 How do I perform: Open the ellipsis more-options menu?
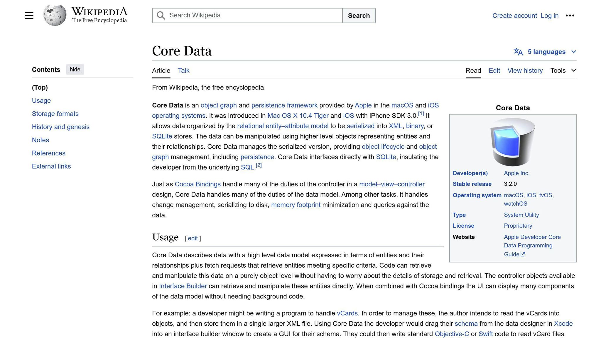point(570,16)
